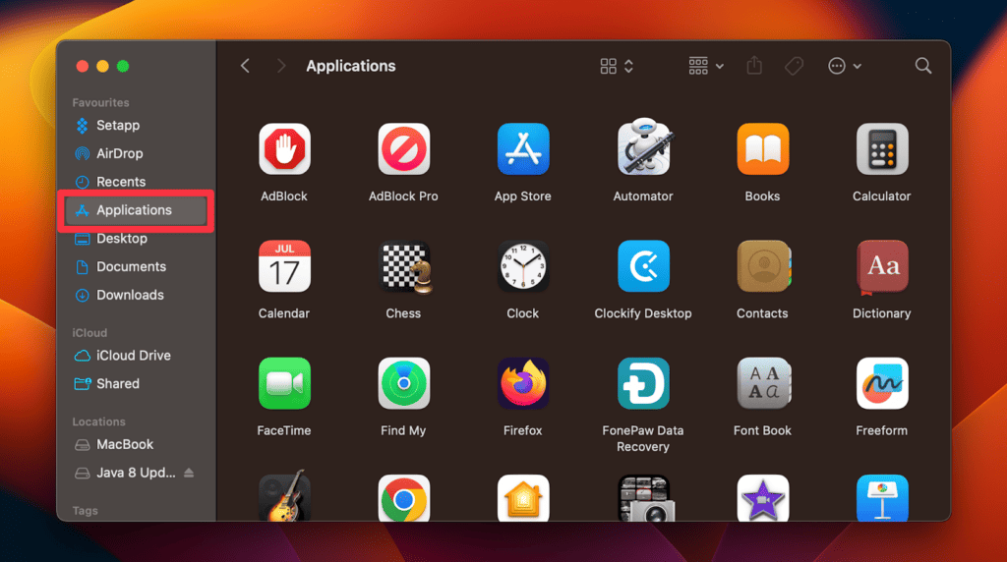1007x562 pixels.
Task: Launch the App Store
Action: click(x=523, y=148)
